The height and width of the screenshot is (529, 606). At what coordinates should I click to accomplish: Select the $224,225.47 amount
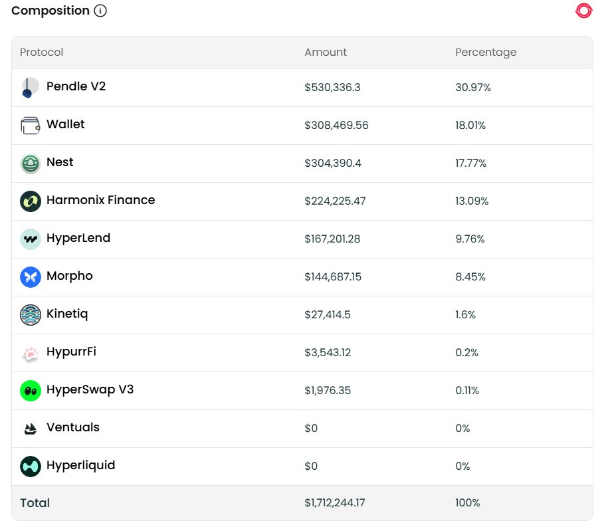pos(335,201)
